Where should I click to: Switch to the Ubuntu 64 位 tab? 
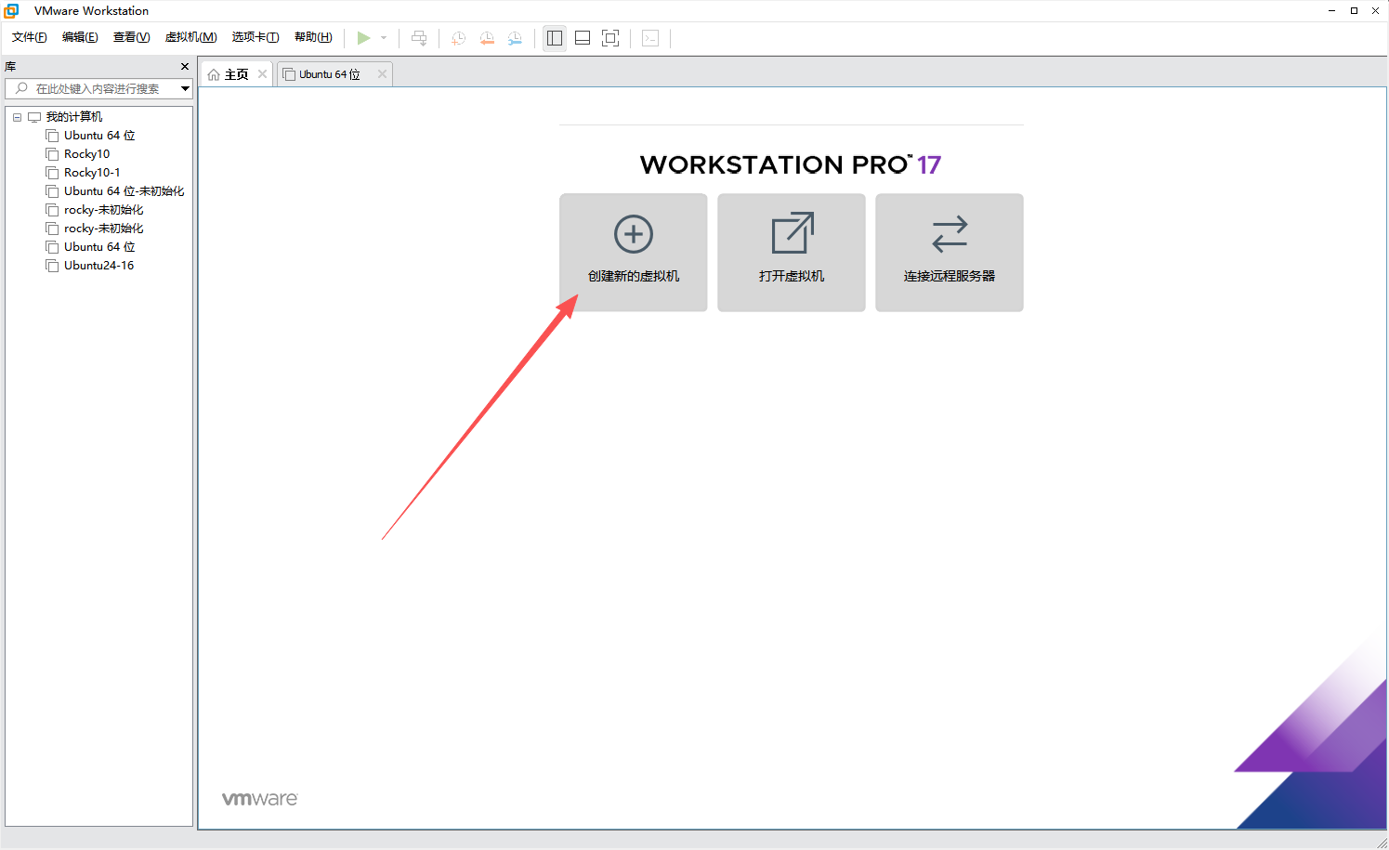coord(329,74)
